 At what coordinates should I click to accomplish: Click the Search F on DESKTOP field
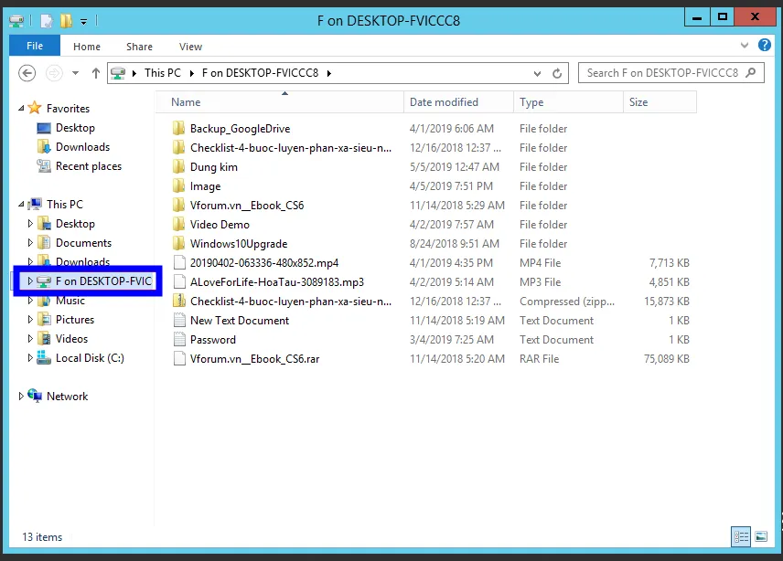pos(662,73)
